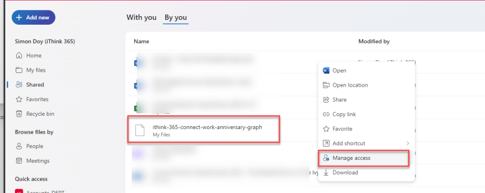
Task: Click the Download arrow icon in context menu
Action: click(x=326, y=173)
